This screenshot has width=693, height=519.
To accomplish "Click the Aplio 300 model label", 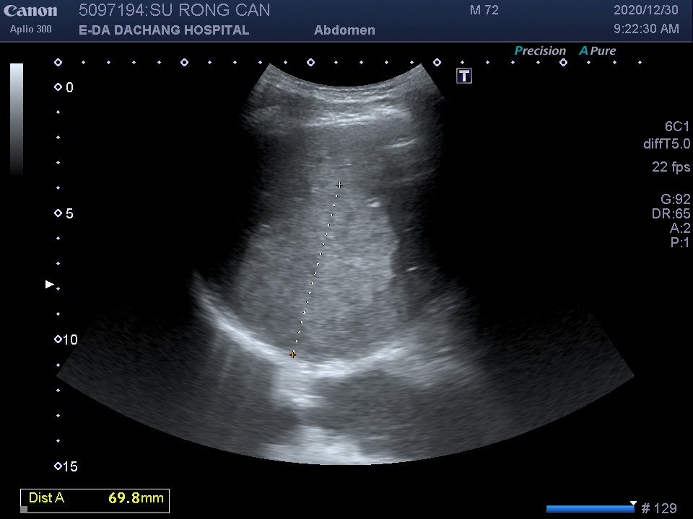I will [x=30, y=29].
